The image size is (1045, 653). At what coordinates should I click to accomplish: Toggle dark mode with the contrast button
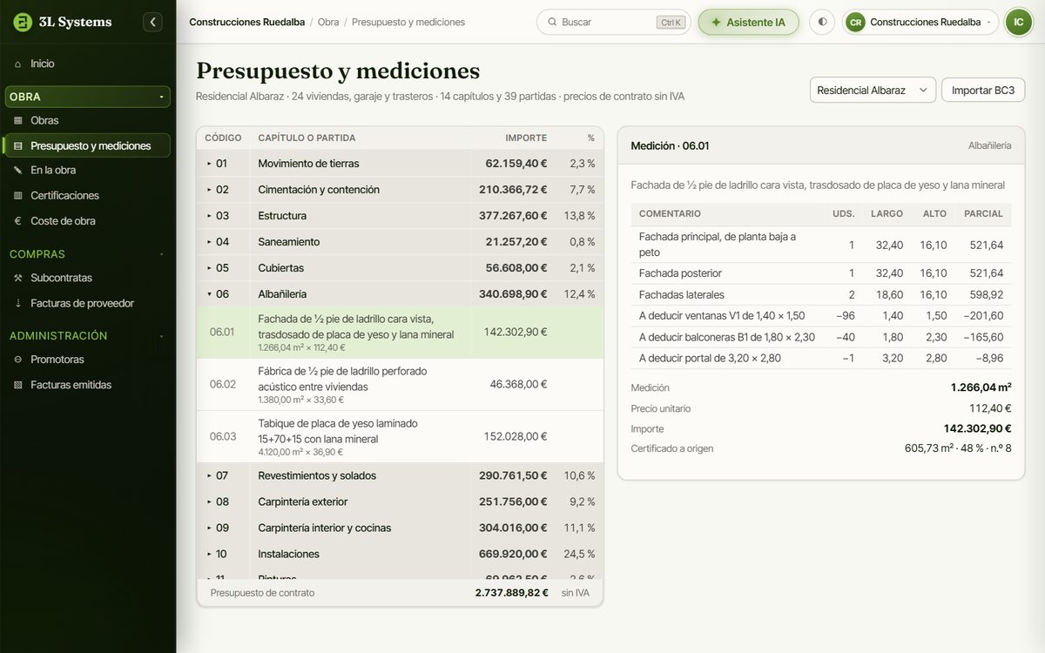[x=822, y=22]
